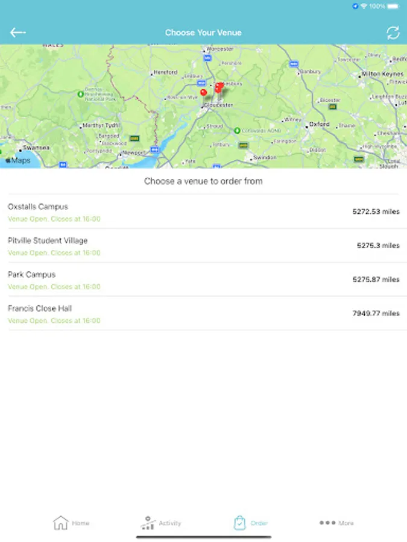Screen dimensions: 407x542
Task: Switch to the Order tab
Action: click(x=251, y=523)
